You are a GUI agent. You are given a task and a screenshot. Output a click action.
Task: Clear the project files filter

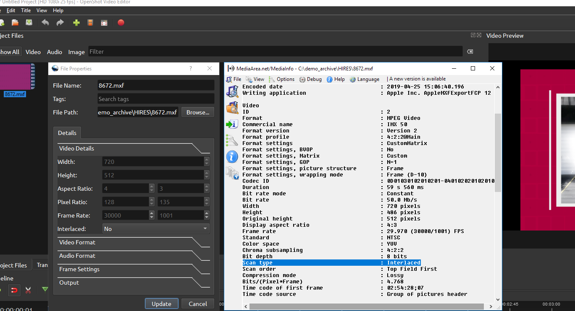pos(470,52)
